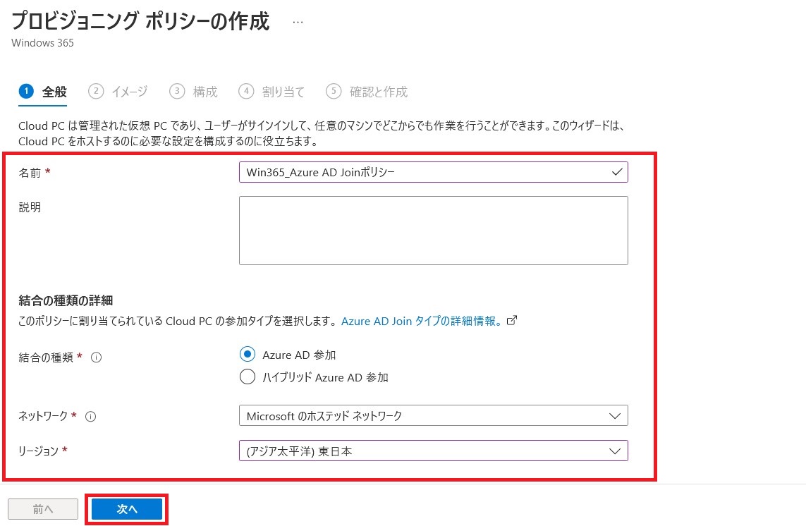
Task: Go to the イメージ step tab
Action: point(118,92)
